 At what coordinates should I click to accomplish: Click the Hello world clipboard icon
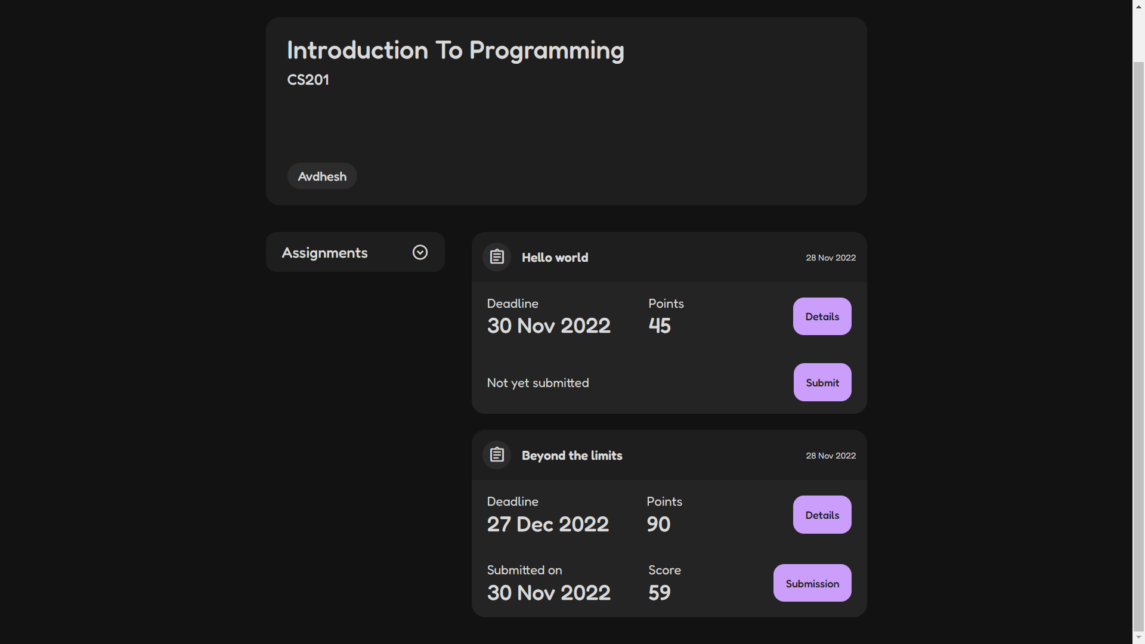point(497,257)
